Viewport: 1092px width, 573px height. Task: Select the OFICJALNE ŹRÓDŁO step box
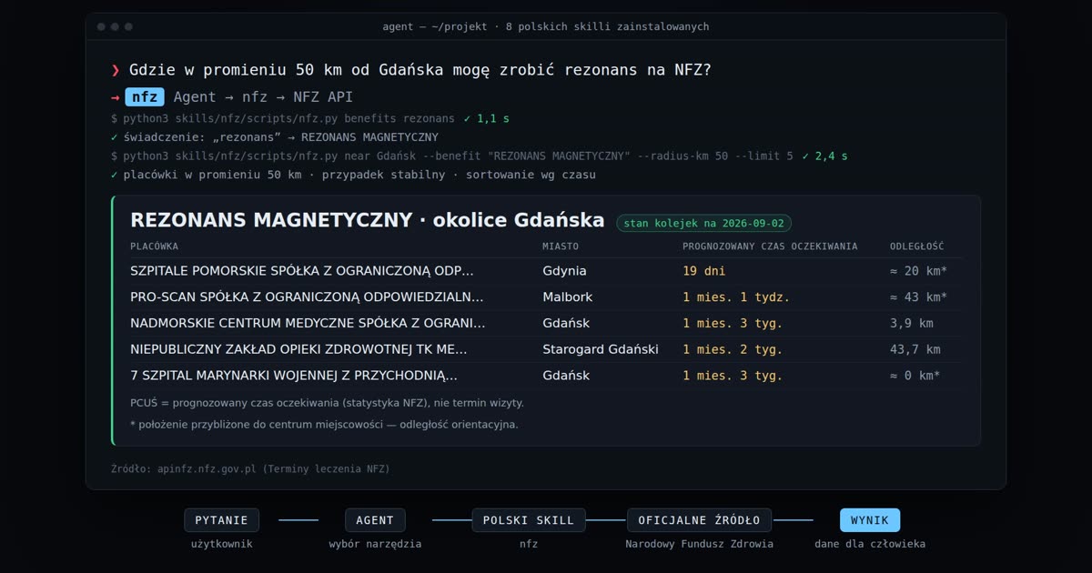699,520
